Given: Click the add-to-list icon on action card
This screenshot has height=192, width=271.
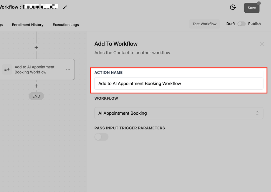Looking at the screenshot, I should 7,69.
